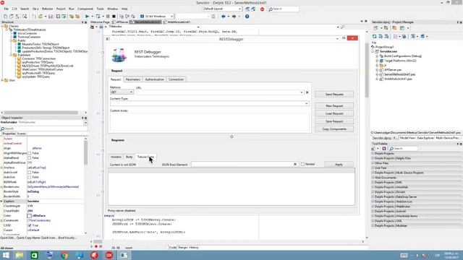The width and height of the screenshot is (463, 260).
Task: Click the IDE search box at top
Action: click(284, 9)
